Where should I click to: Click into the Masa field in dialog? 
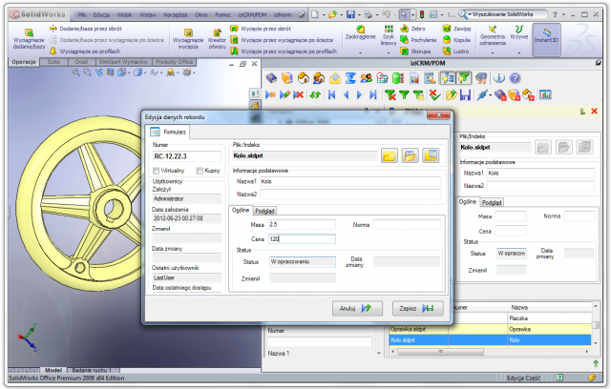(x=302, y=224)
